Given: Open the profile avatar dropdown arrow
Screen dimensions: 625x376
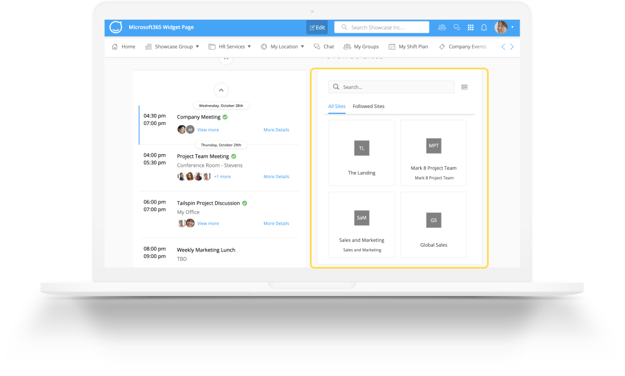Looking at the screenshot, I should click(x=513, y=27).
